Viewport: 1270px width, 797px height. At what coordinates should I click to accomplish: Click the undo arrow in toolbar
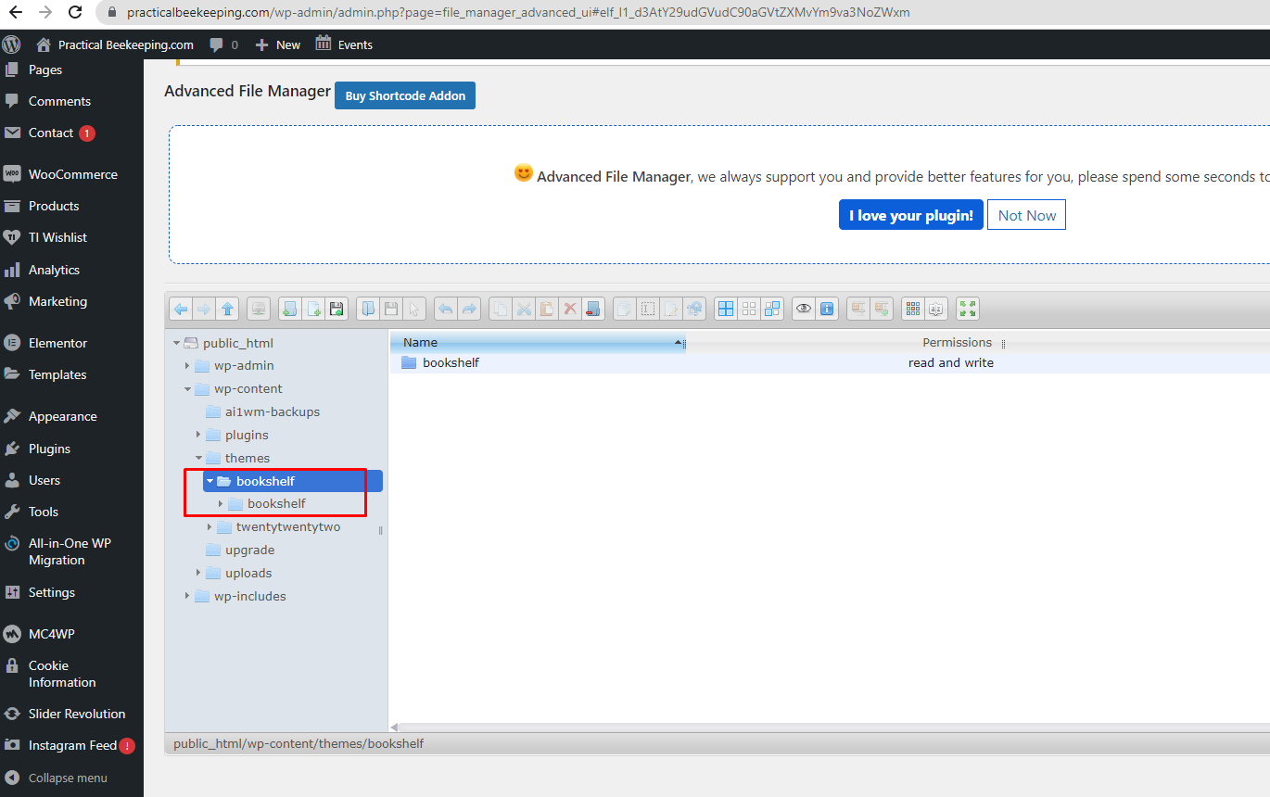[x=446, y=309]
